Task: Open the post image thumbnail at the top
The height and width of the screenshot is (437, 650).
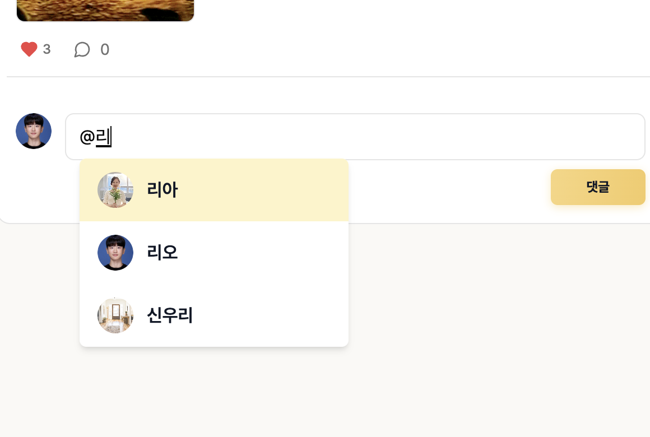Action: coord(105,10)
